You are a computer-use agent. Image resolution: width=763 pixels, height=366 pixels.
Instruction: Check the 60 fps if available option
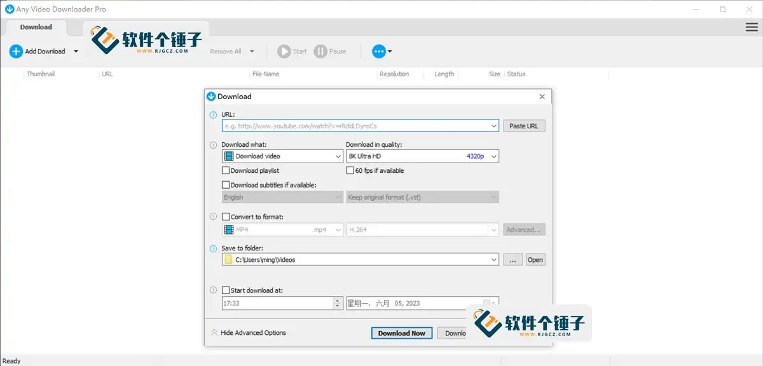[x=350, y=170]
